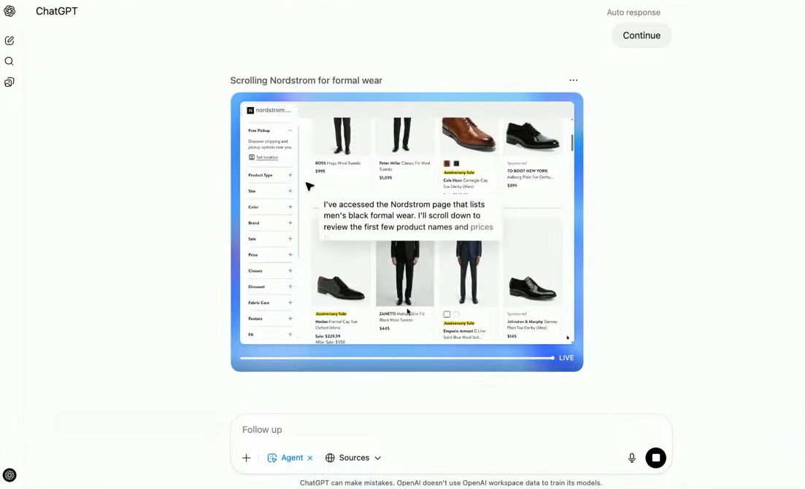Stop the agent with the stop button
Image resolution: width=805 pixels, height=489 pixels.
[x=655, y=458]
